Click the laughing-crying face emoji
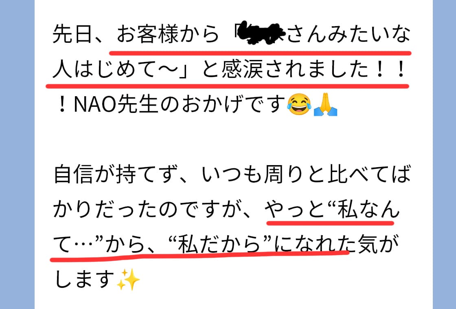Screen dimensions: 456x309 tap(299, 104)
